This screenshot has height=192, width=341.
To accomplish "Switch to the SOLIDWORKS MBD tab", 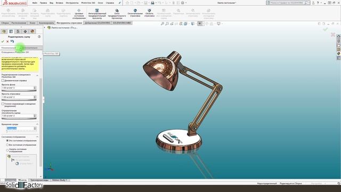I will pyautogui.click(x=122, y=23).
